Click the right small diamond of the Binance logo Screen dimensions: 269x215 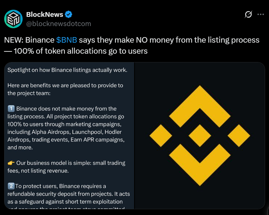coord(239,136)
